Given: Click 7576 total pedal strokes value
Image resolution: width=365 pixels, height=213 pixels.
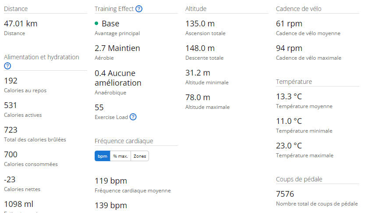Looking at the screenshot, I should (285, 194).
